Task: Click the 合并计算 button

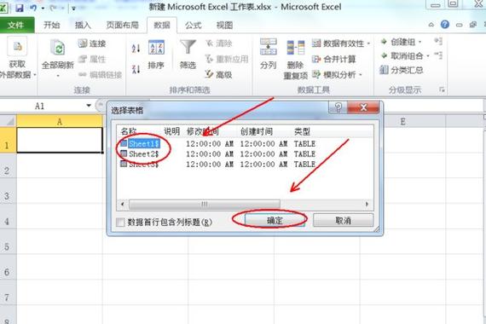Action: click(x=334, y=59)
